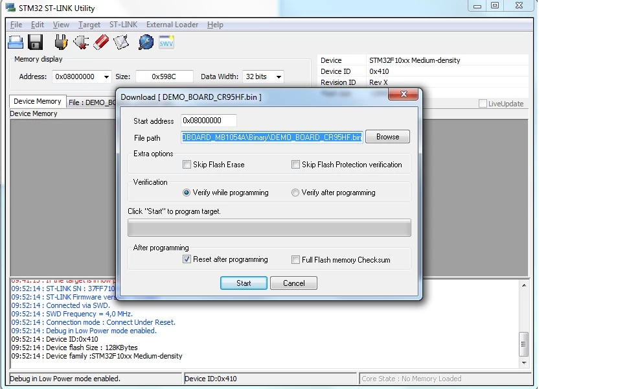Click the log scrollbar down arrow
The image size is (627, 389).
click(x=524, y=362)
